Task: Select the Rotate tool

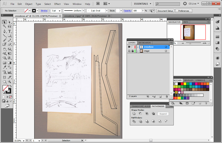Action: coord(4,49)
